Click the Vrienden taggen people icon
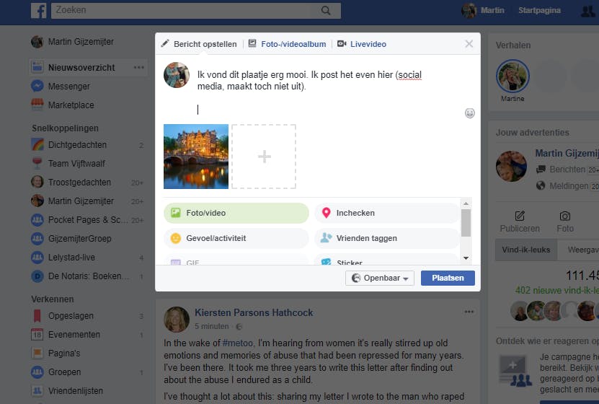Viewport: 599px width, 404px height. [326, 238]
